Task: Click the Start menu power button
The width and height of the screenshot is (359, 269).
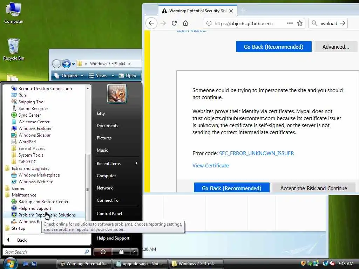Action: click(x=103, y=252)
